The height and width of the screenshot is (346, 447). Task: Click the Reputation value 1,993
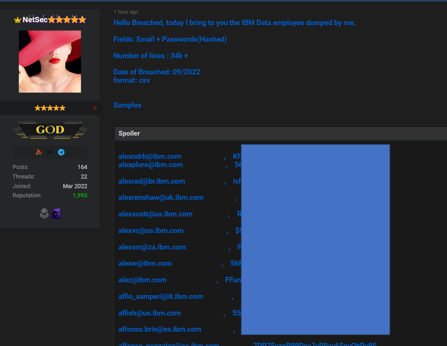pyautogui.click(x=80, y=195)
